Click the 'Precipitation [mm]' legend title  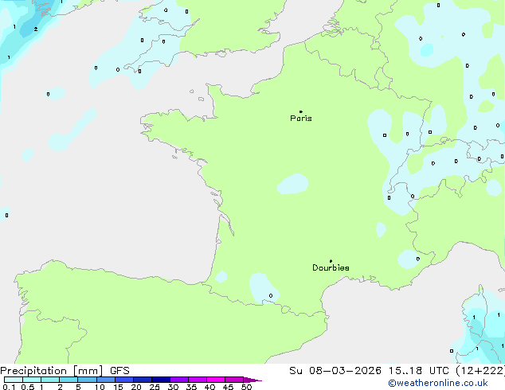[52, 371]
